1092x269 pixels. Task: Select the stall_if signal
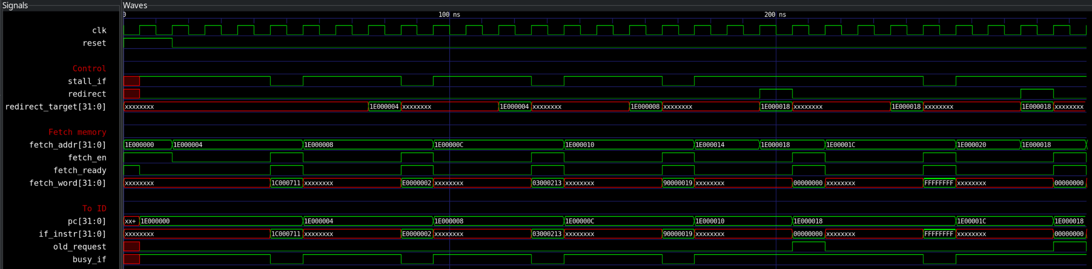pos(87,81)
